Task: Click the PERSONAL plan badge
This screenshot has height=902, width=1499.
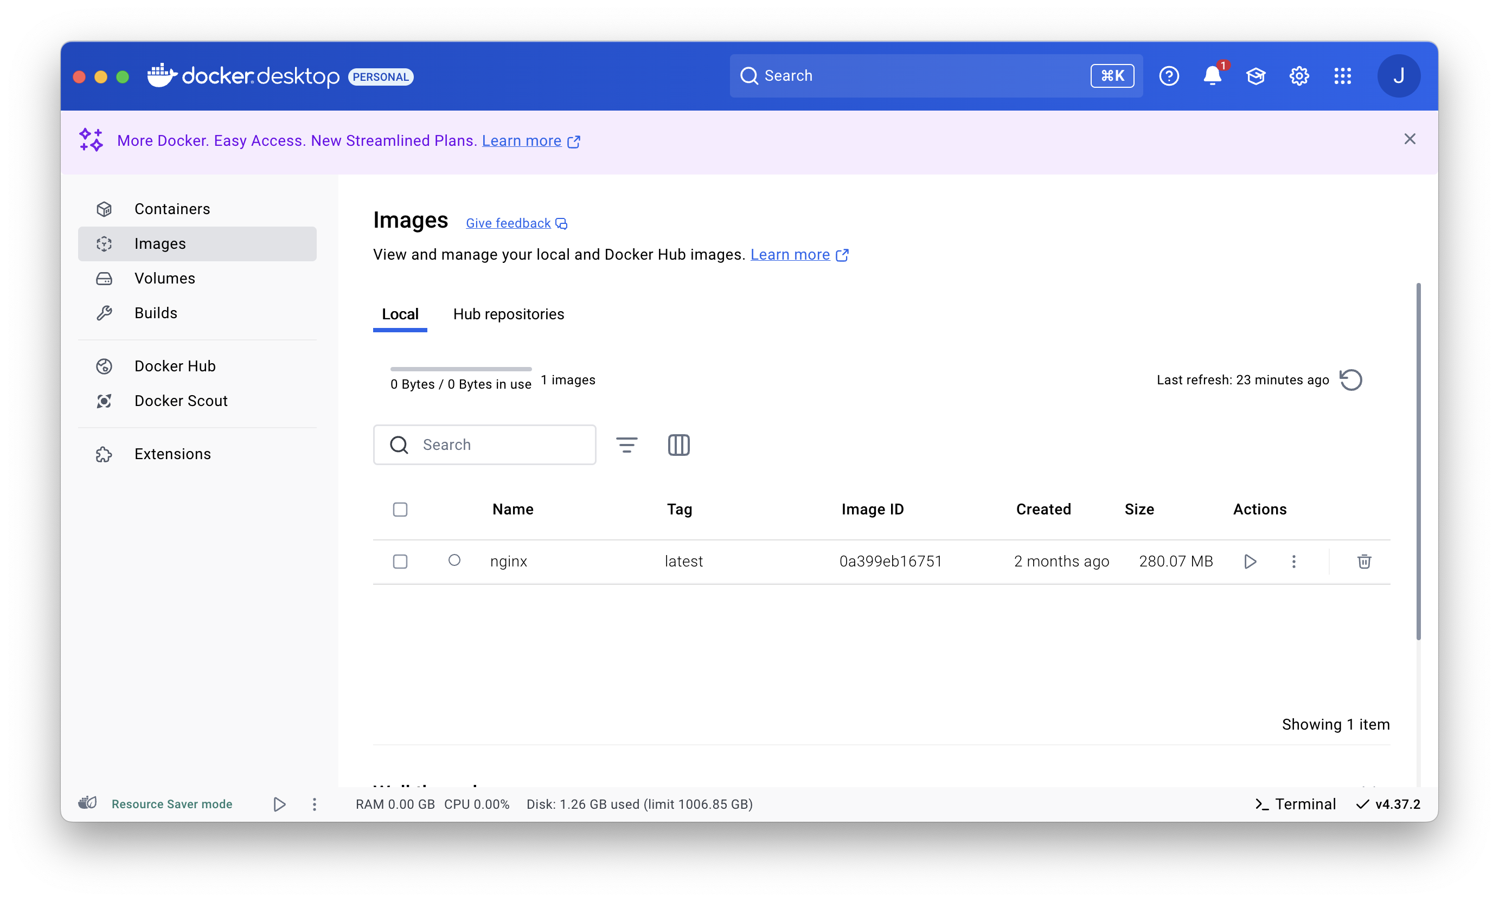Action: coord(381,76)
